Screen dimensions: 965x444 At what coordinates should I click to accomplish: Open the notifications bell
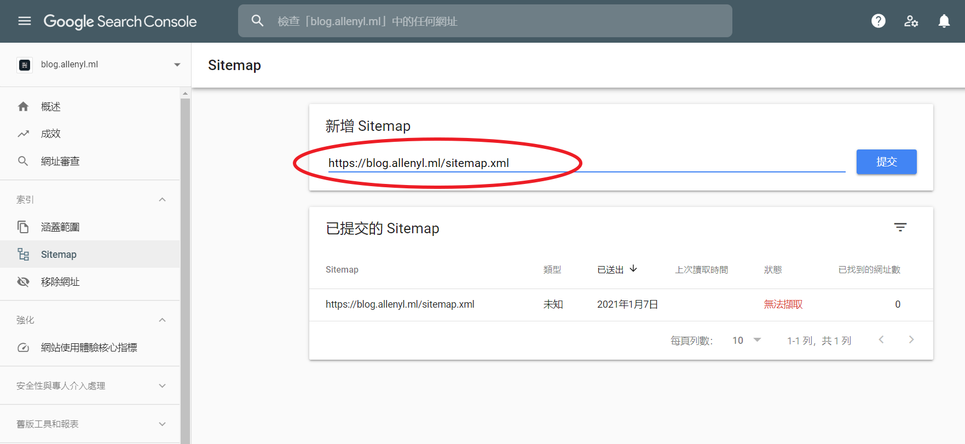[944, 21]
